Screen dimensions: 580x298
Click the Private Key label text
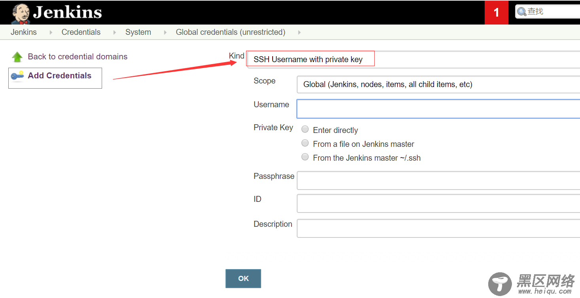coord(273,127)
